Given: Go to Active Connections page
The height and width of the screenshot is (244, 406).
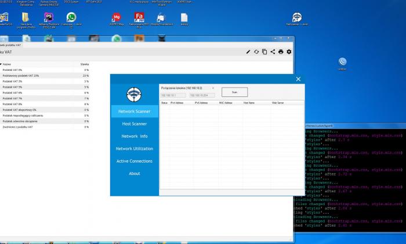Looking at the screenshot, I should [134, 161].
